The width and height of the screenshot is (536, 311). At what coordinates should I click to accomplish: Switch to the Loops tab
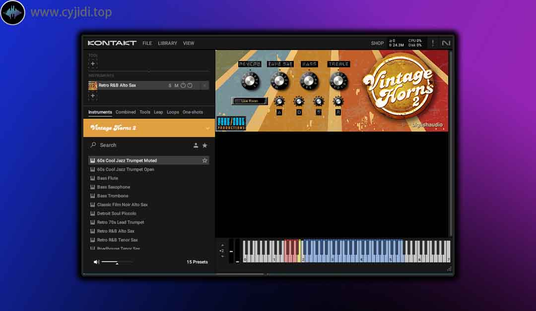[x=173, y=112]
